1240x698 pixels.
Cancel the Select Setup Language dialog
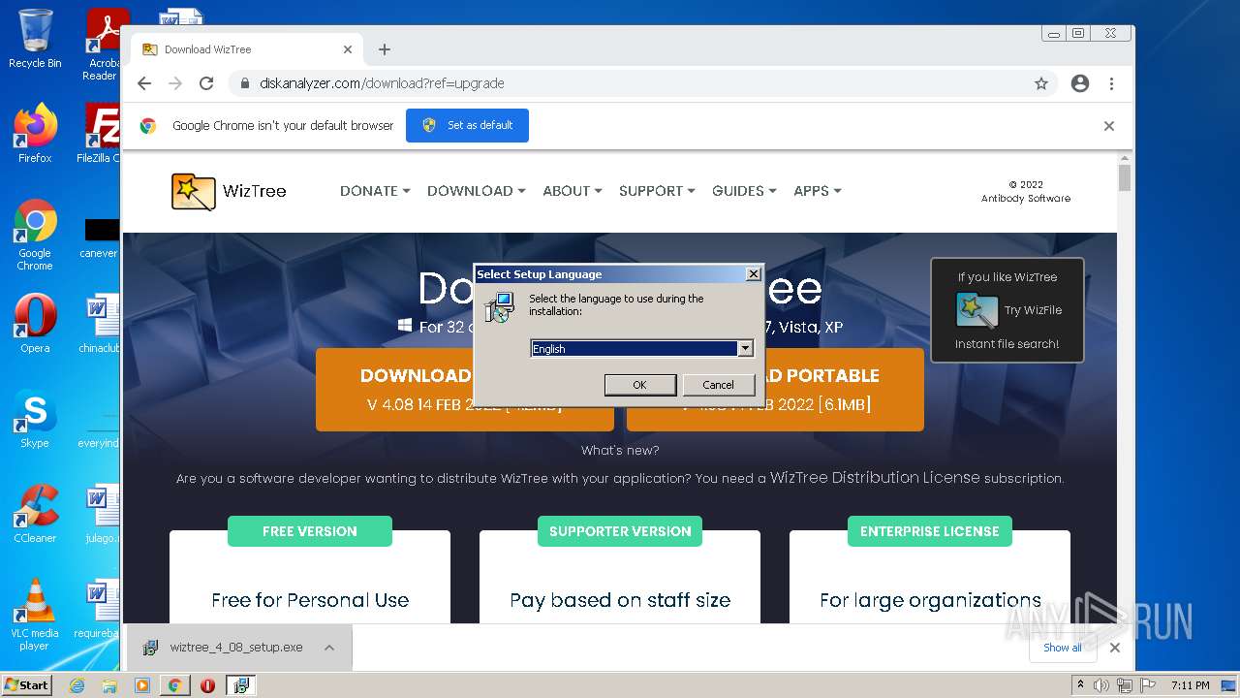718,385
